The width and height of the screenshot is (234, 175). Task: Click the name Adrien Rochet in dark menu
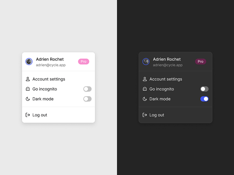[167, 59]
